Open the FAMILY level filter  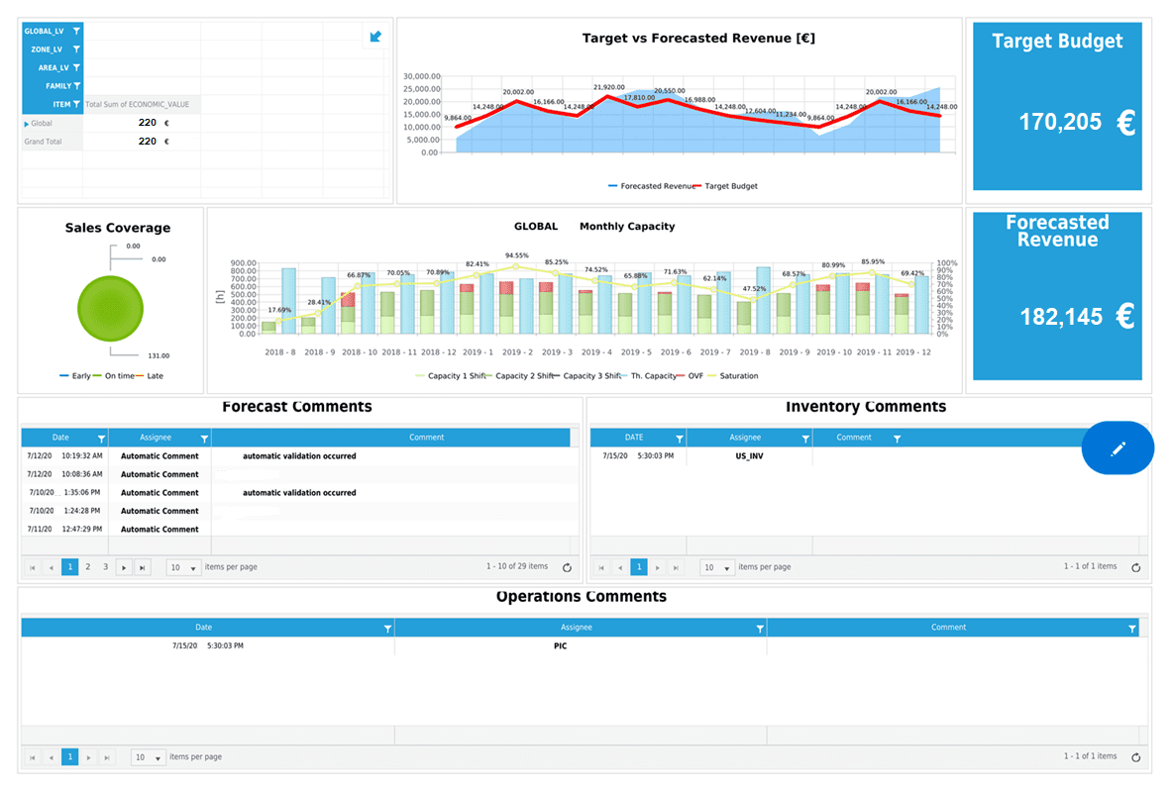tap(76, 86)
